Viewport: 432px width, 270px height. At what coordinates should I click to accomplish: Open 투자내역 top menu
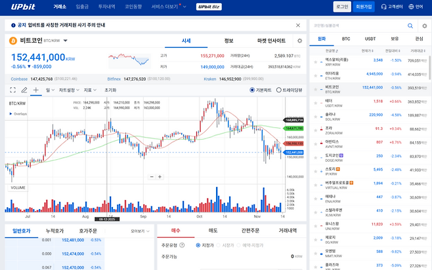pos(106,7)
